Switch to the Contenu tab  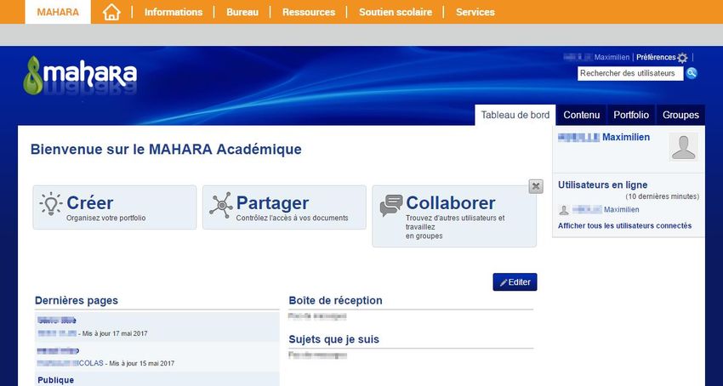(581, 115)
